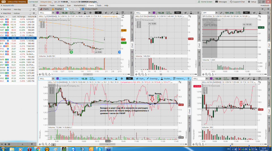This screenshot has width=272, height=151.
Task: Select pan hand tool below AXLL daily chart
Action: [49, 74]
